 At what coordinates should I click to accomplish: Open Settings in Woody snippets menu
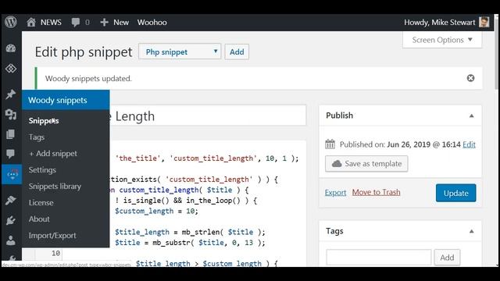(42, 170)
